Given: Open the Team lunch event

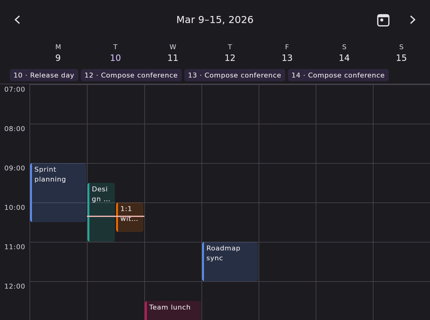Looking at the screenshot, I should tap(173, 310).
